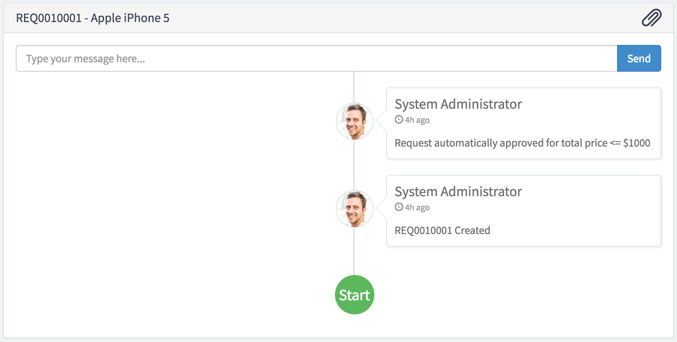Click avatar beside 'REQ0010001 Created' entry

(354, 209)
